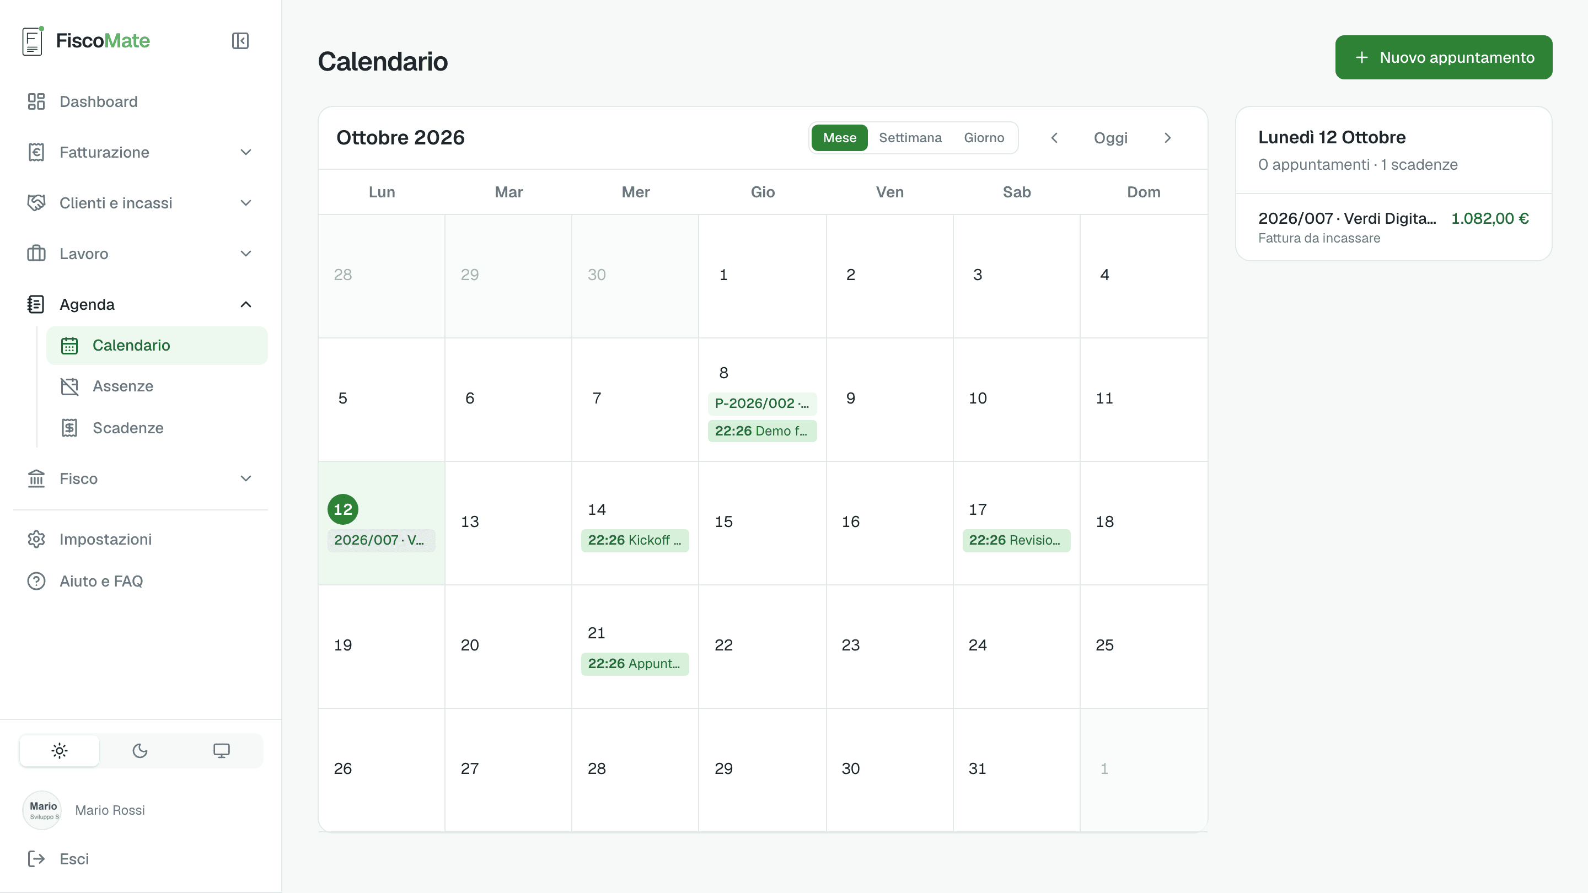Select day 12 highlighted circle
This screenshot has height=893, width=1588.
[x=343, y=510]
